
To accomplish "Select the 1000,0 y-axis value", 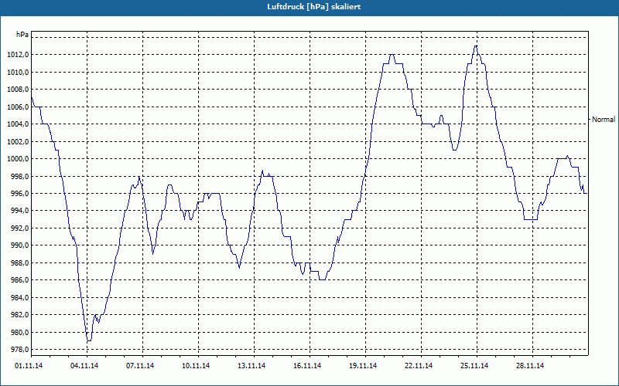I will click(x=18, y=159).
